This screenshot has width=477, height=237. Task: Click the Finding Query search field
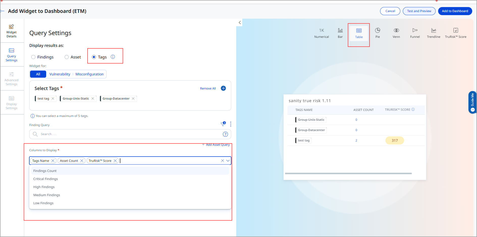coord(130,134)
